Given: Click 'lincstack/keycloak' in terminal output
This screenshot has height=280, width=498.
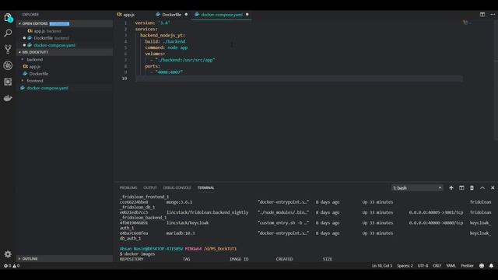Looking at the screenshot, I should [188, 223].
